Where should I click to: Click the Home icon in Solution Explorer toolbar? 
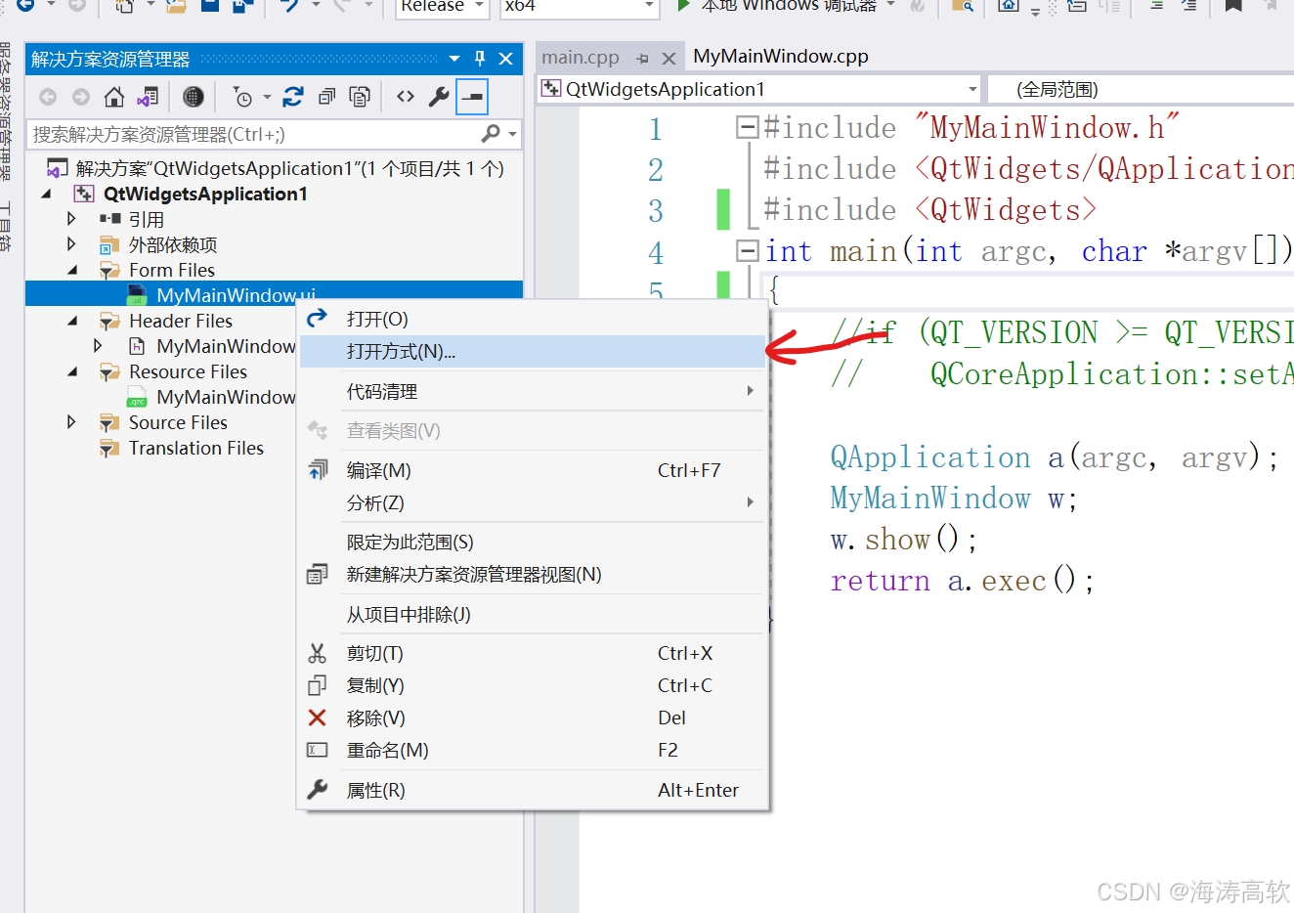coord(113,96)
